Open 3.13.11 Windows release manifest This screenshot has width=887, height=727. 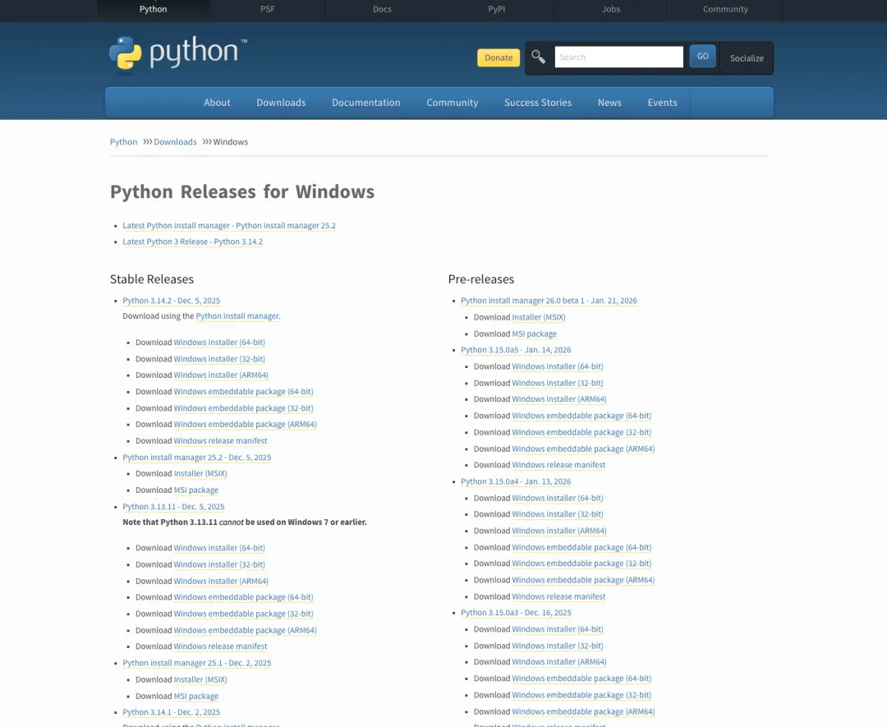point(221,646)
